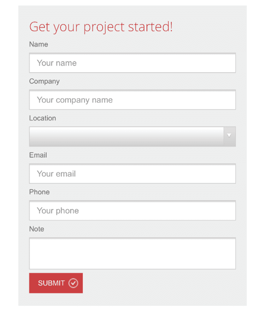Click the "Get your project started!" heading
The height and width of the screenshot is (310, 265).
[x=101, y=27]
